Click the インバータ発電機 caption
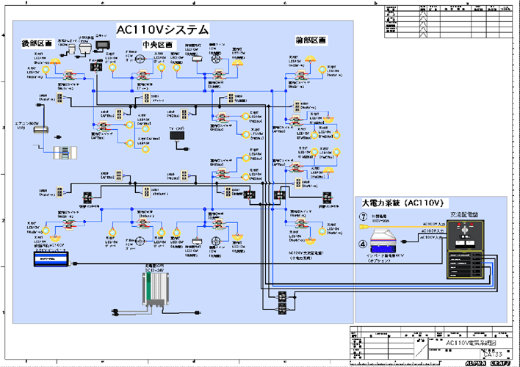This screenshot has width=520, height=367. coord(385,256)
